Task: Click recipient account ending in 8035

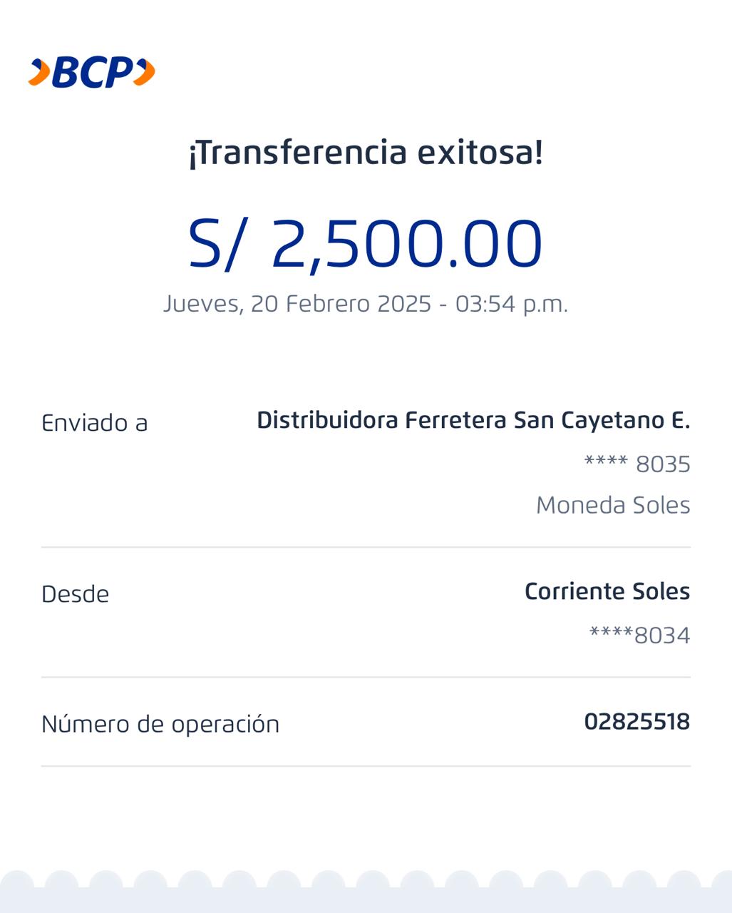Action: coord(637,464)
